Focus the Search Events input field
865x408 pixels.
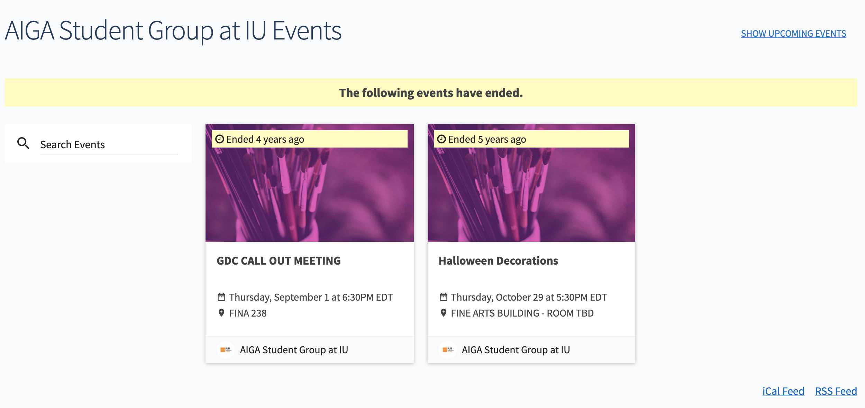(x=109, y=145)
